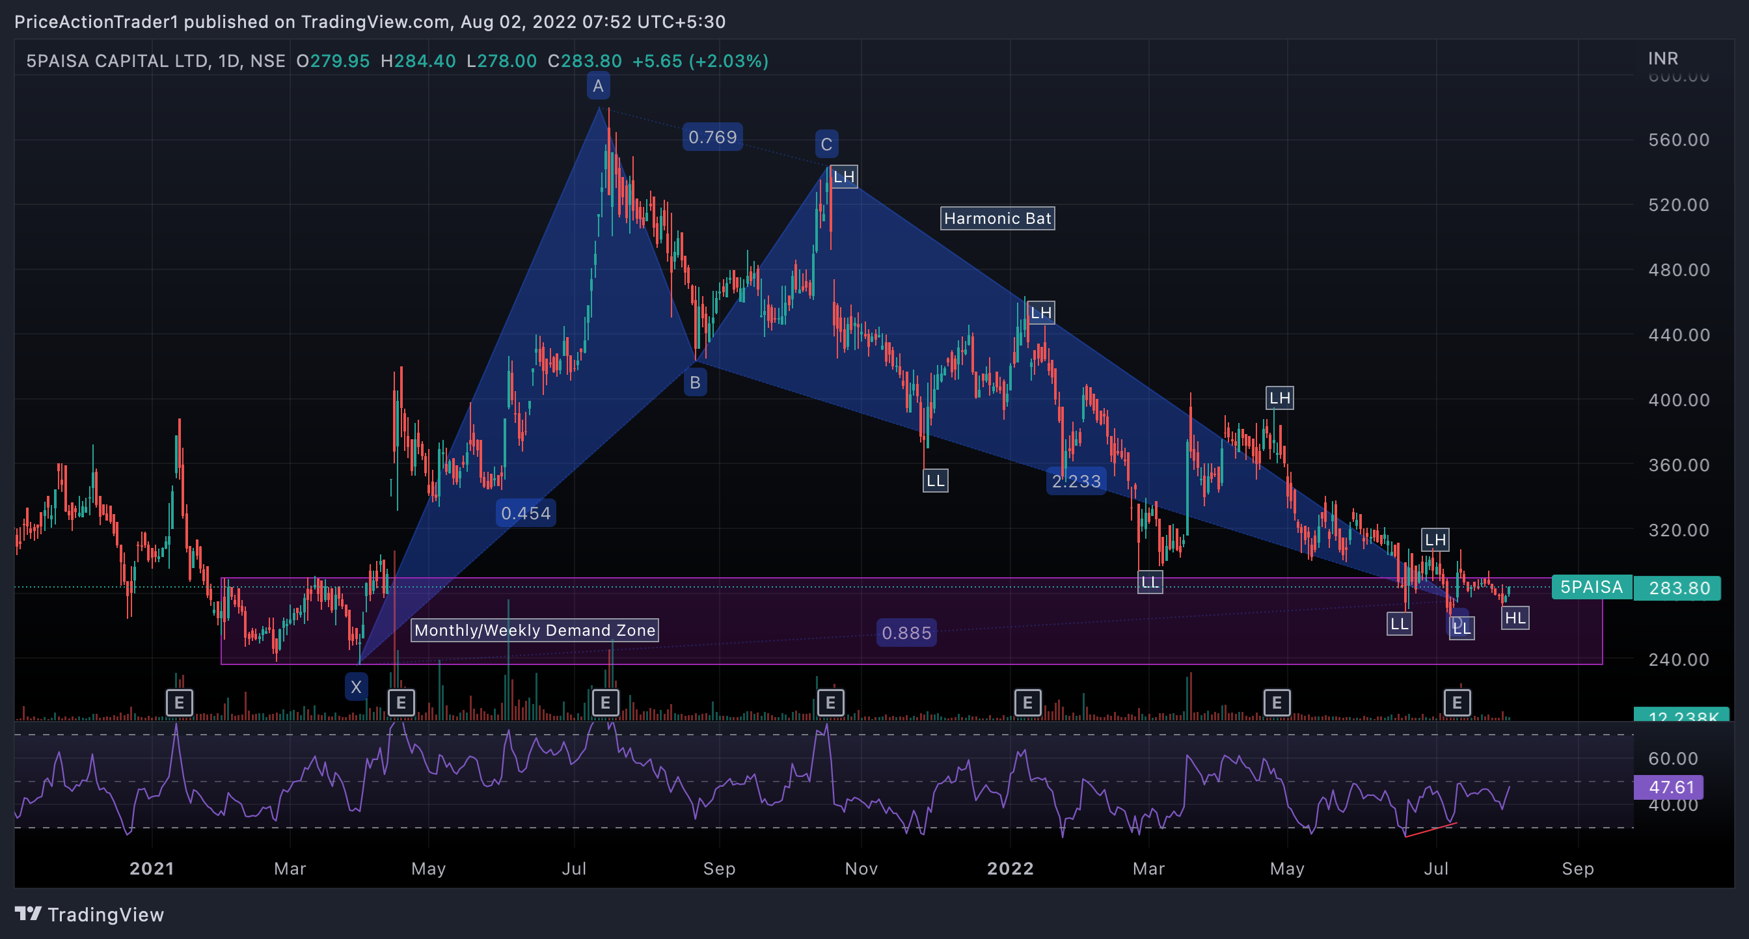Image resolution: width=1749 pixels, height=939 pixels.
Task: Click the open value O279.95
Action: pyautogui.click(x=332, y=61)
